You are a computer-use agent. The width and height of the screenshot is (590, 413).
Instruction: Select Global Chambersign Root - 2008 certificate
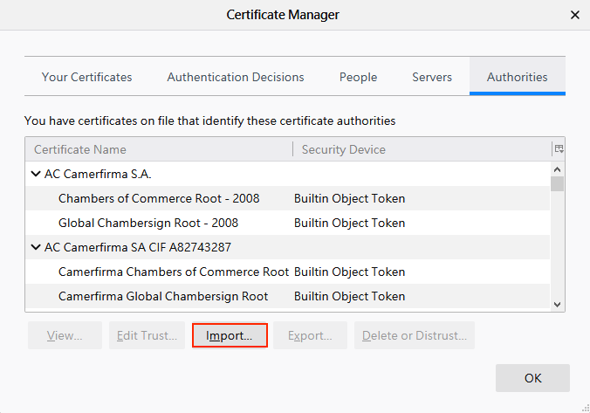148,223
